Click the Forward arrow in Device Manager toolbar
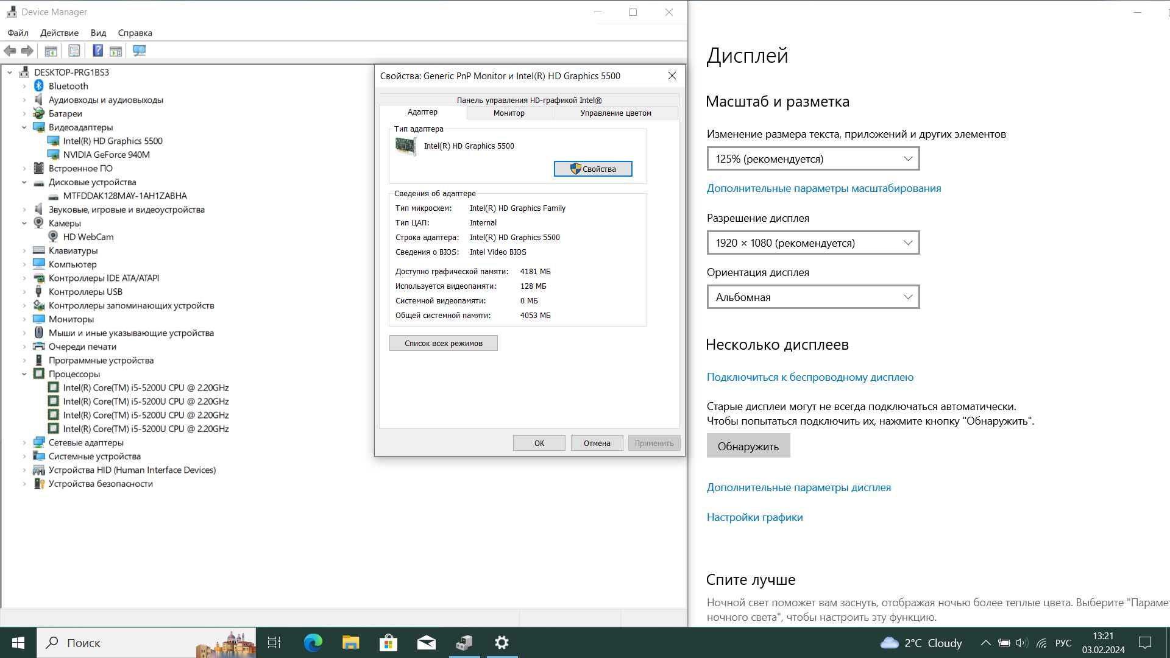 pyautogui.click(x=27, y=51)
